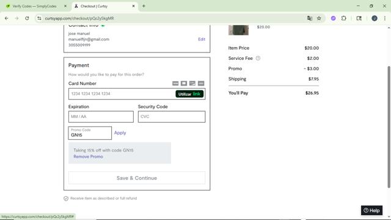The height and width of the screenshot is (220, 391).
Task: Close the Checkout Curtsy tab
Action: click(x=133, y=6)
